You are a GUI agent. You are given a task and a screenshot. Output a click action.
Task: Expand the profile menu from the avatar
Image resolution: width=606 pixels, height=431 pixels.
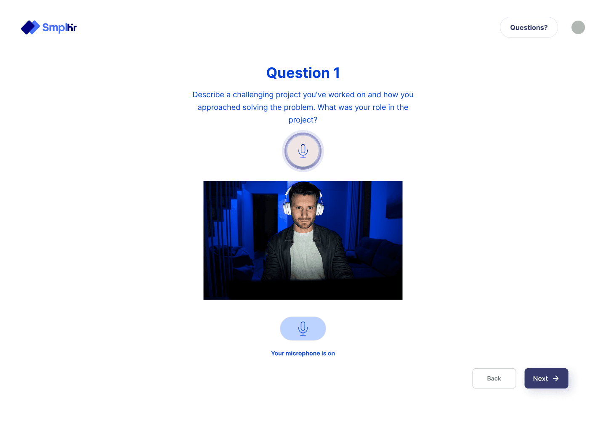coord(578,27)
